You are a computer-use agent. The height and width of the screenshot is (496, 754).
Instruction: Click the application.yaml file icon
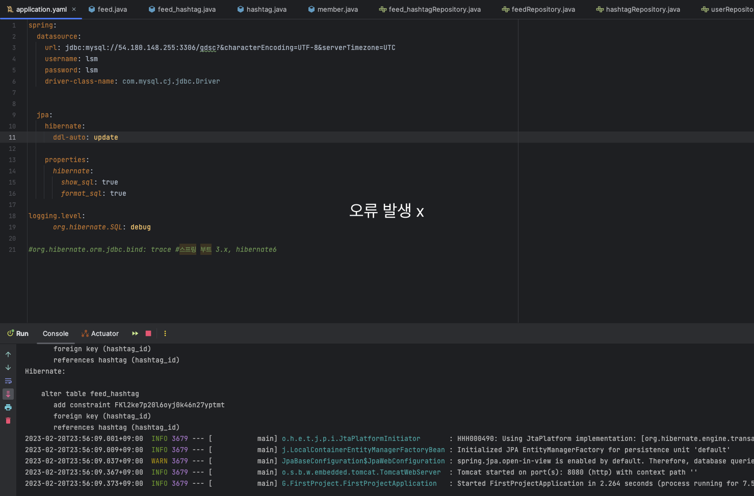coord(10,9)
